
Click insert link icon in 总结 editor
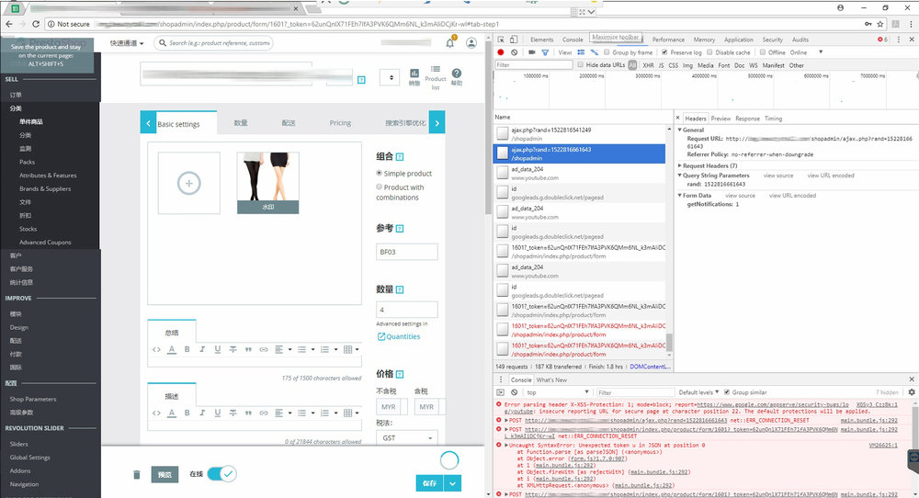pos(263,349)
